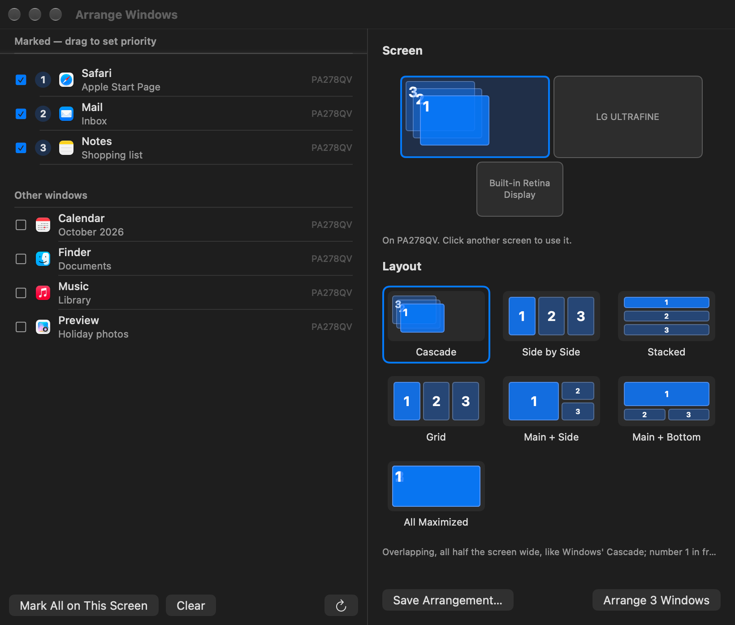This screenshot has width=735, height=625.
Task: Click the Preview app icon
Action: click(x=43, y=327)
